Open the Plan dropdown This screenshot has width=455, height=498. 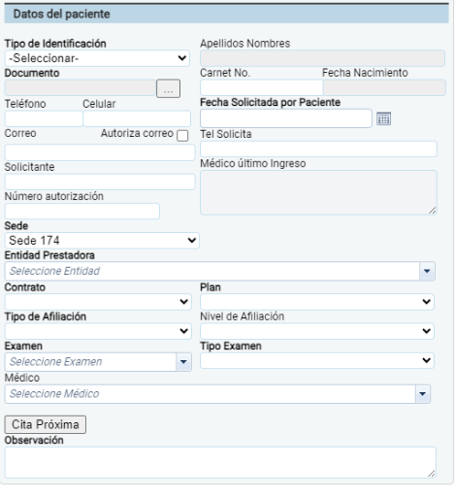317,302
